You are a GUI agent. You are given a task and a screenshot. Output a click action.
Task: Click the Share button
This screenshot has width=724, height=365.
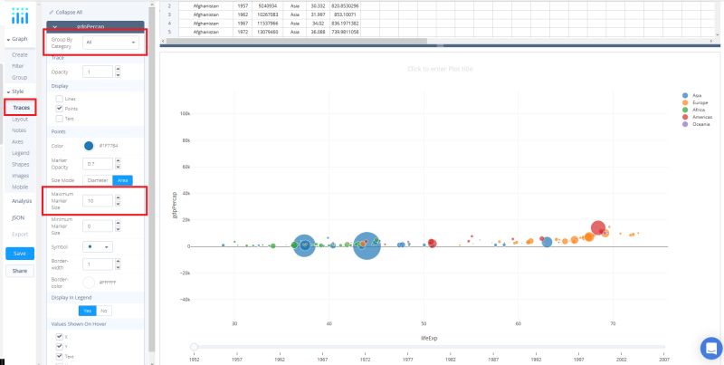point(20,271)
